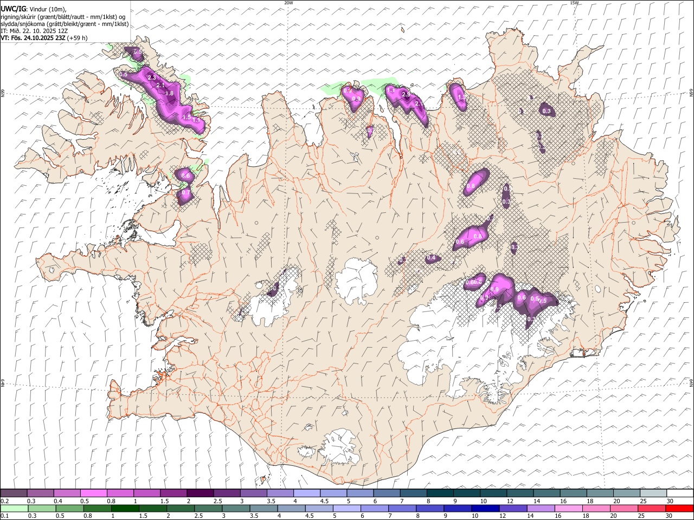694x520 pixels.
Task: Select the upper-scale white swatch at 30
Action: point(680,493)
